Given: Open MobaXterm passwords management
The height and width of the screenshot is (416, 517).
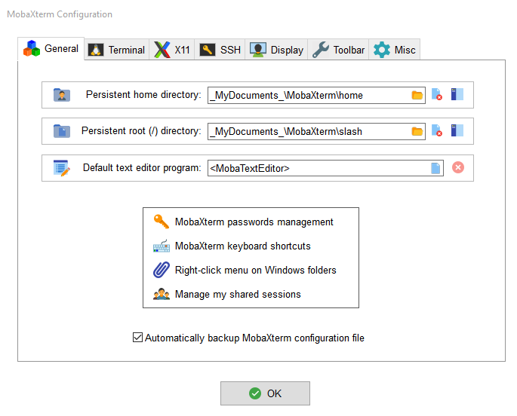Looking at the screenshot, I should click(254, 222).
